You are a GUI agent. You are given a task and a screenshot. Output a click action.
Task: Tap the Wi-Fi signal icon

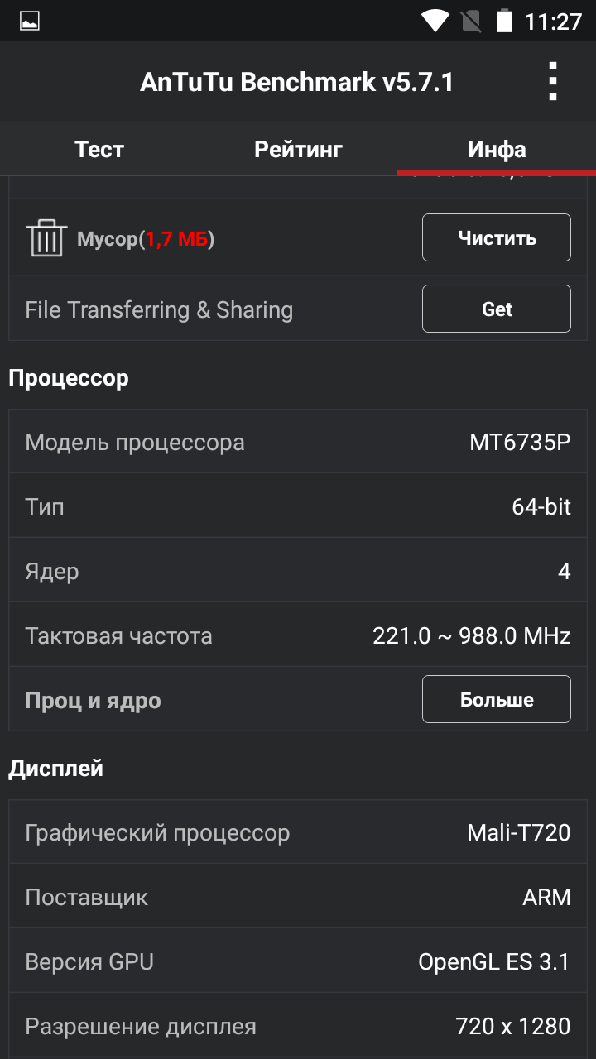435,21
